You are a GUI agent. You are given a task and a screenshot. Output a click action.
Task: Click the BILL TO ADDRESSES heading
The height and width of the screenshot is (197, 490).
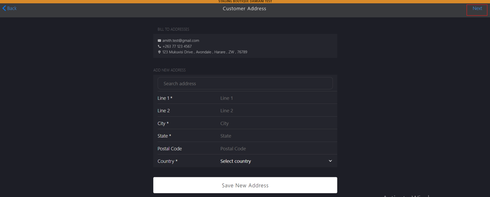pyautogui.click(x=173, y=29)
